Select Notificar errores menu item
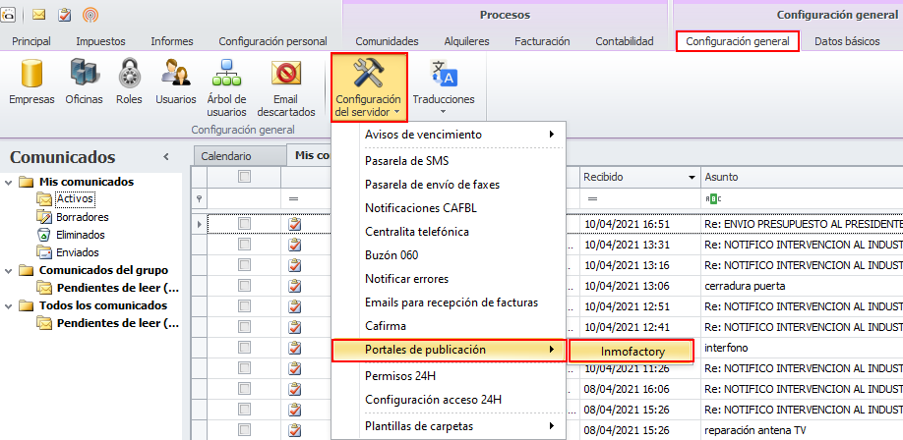This screenshot has height=440, width=903. pos(406,278)
